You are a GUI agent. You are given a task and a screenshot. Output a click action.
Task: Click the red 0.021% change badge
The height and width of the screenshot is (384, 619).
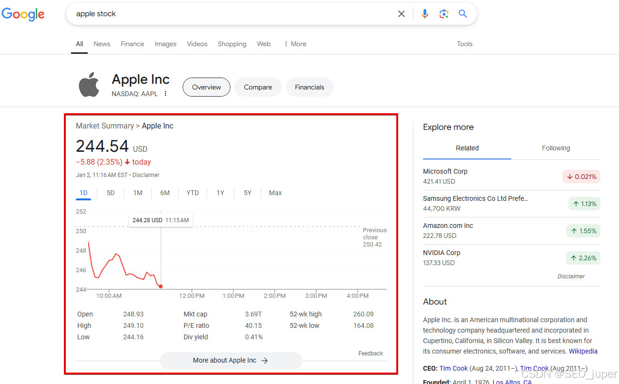pyautogui.click(x=581, y=177)
